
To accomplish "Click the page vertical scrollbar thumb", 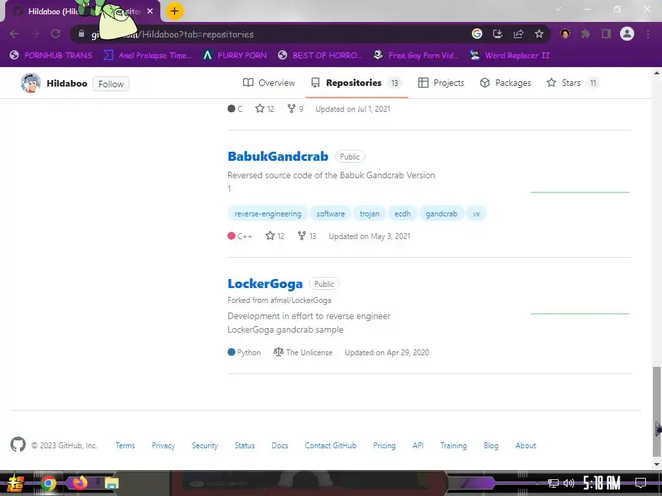I will [657, 411].
